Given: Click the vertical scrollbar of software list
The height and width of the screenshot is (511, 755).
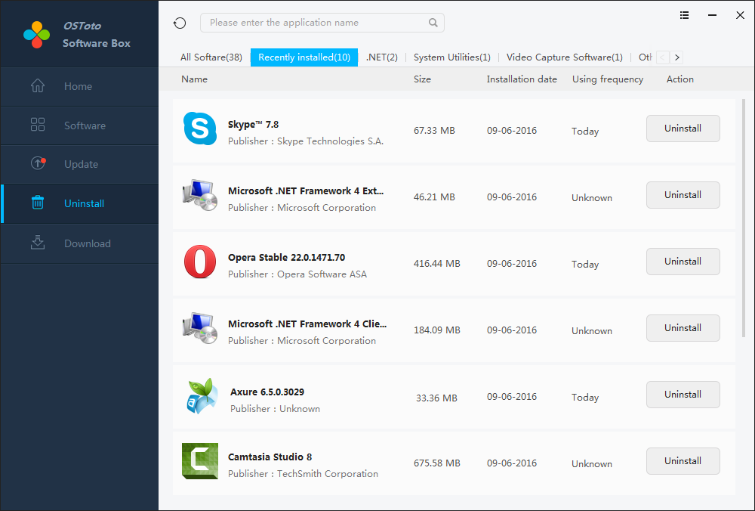Looking at the screenshot, I should [x=744, y=218].
